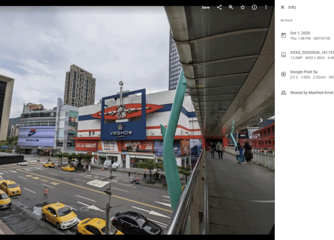
Task: Click the 1/826 shutter speed value
Action: [x=305, y=77]
